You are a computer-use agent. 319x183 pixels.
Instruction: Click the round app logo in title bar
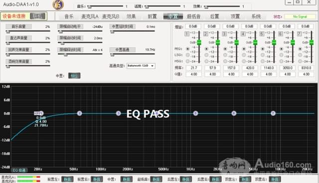pyautogui.click(x=58, y=5)
